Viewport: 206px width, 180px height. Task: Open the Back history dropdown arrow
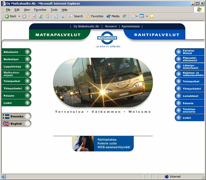click(x=19, y=16)
